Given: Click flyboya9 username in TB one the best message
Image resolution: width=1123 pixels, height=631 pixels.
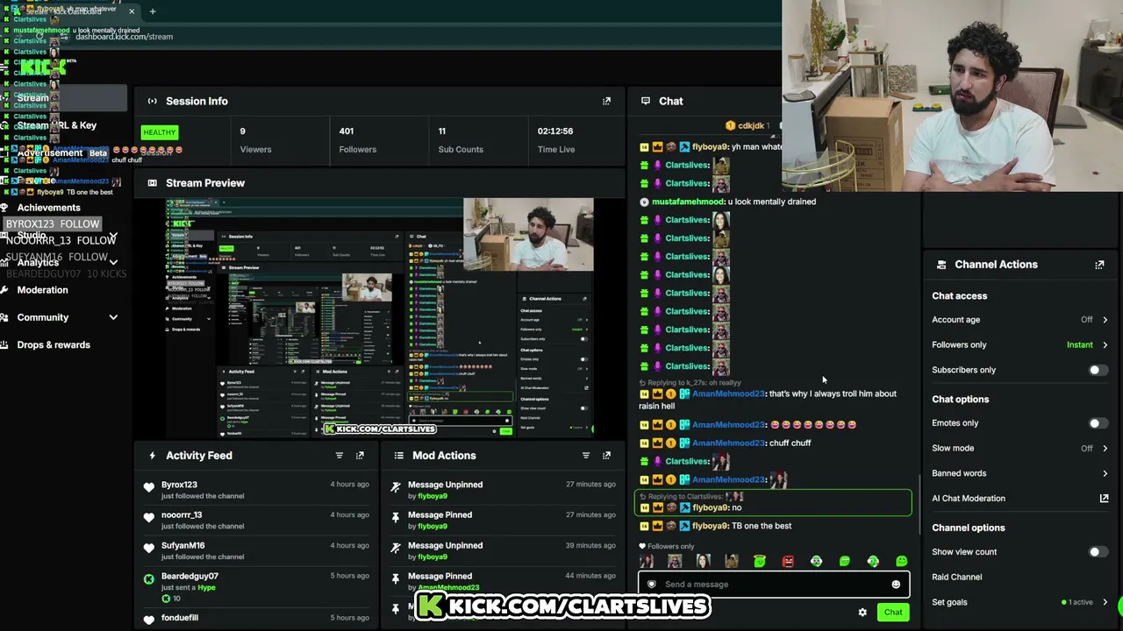Looking at the screenshot, I should [x=710, y=526].
